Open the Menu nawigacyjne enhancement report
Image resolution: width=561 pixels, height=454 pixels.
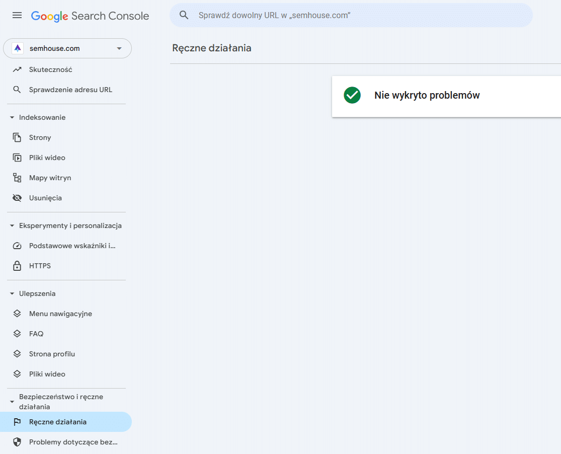[66, 314]
